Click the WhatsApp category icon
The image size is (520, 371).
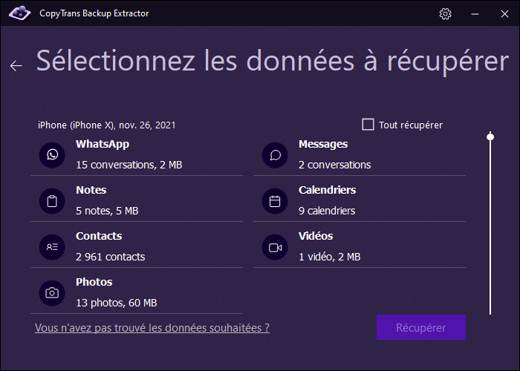point(52,154)
